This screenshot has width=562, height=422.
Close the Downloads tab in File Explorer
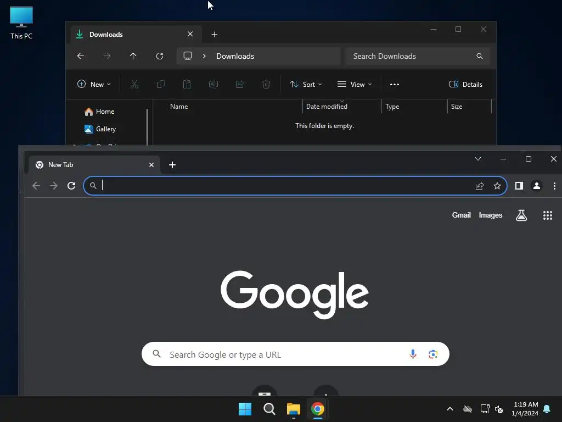click(x=190, y=34)
